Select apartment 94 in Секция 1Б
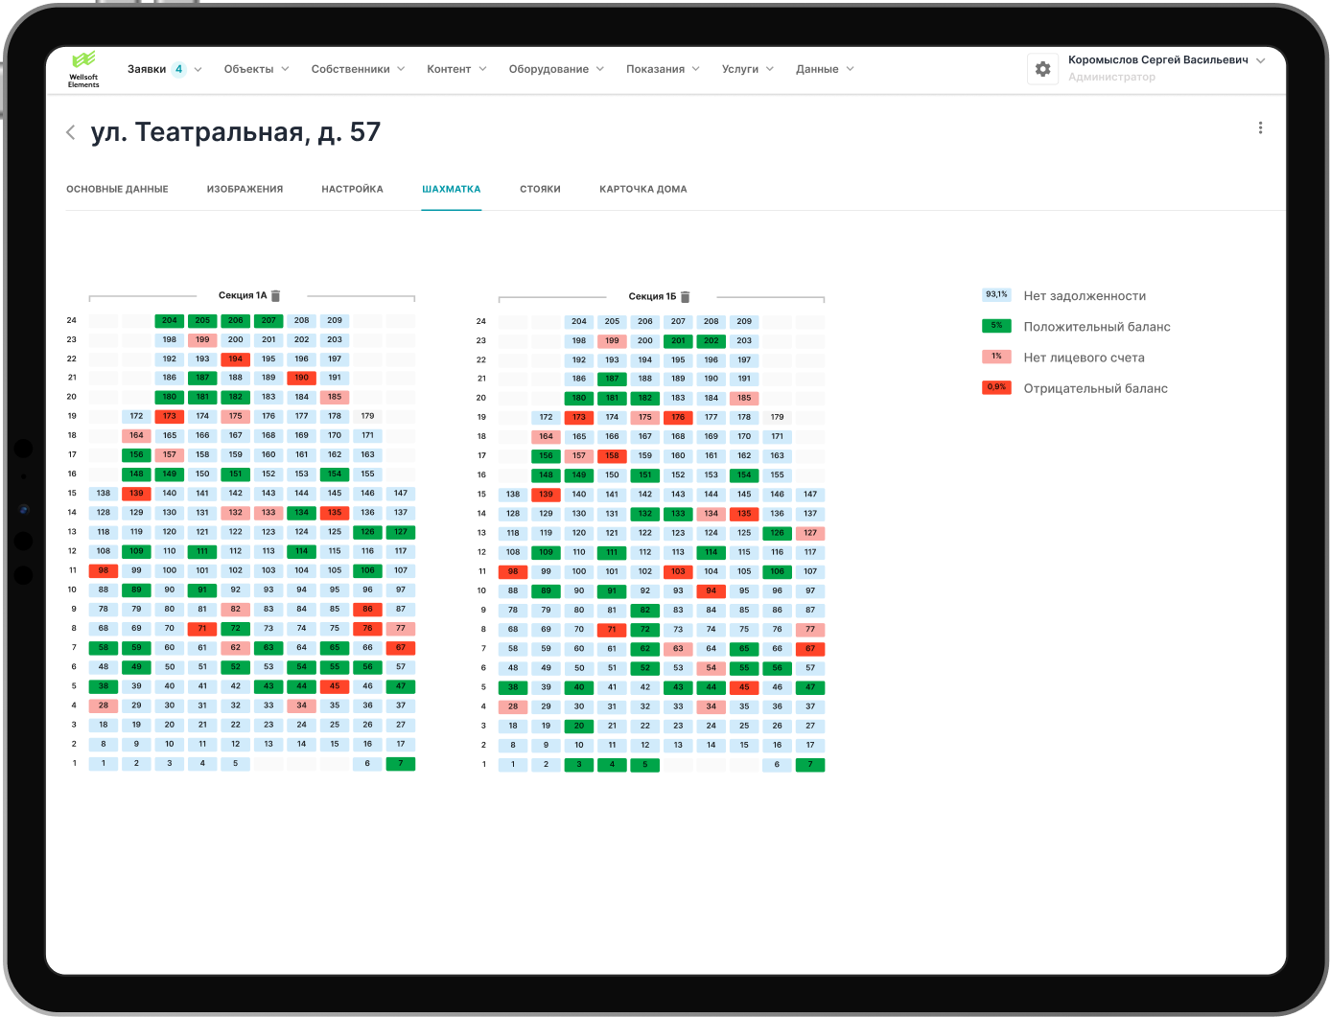The width and height of the screenshot is (1330, 1017). coord(712,591)
